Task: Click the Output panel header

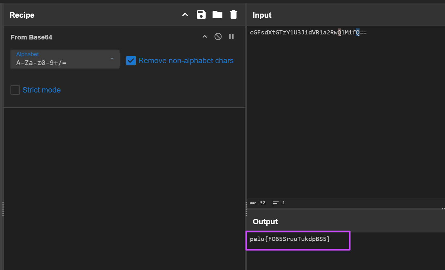Action: point(265,222)
